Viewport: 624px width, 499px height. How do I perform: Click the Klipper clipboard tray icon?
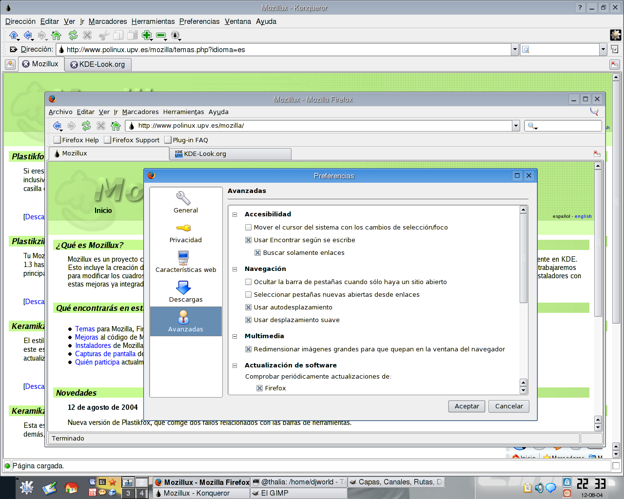click(x=527, y=488)
